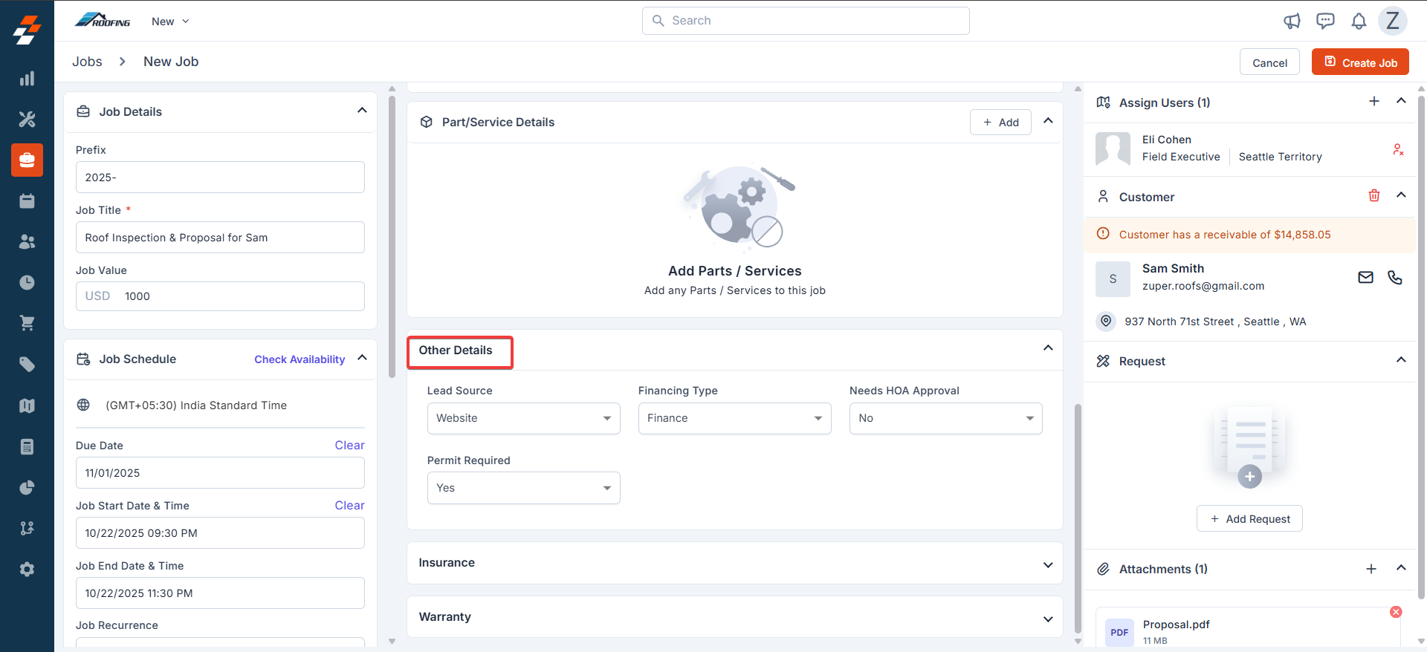Image resolution: width=1427 pixels, height=652 pixels.
Task: Collapse the Customer panel
Action: pos(1401,195)
